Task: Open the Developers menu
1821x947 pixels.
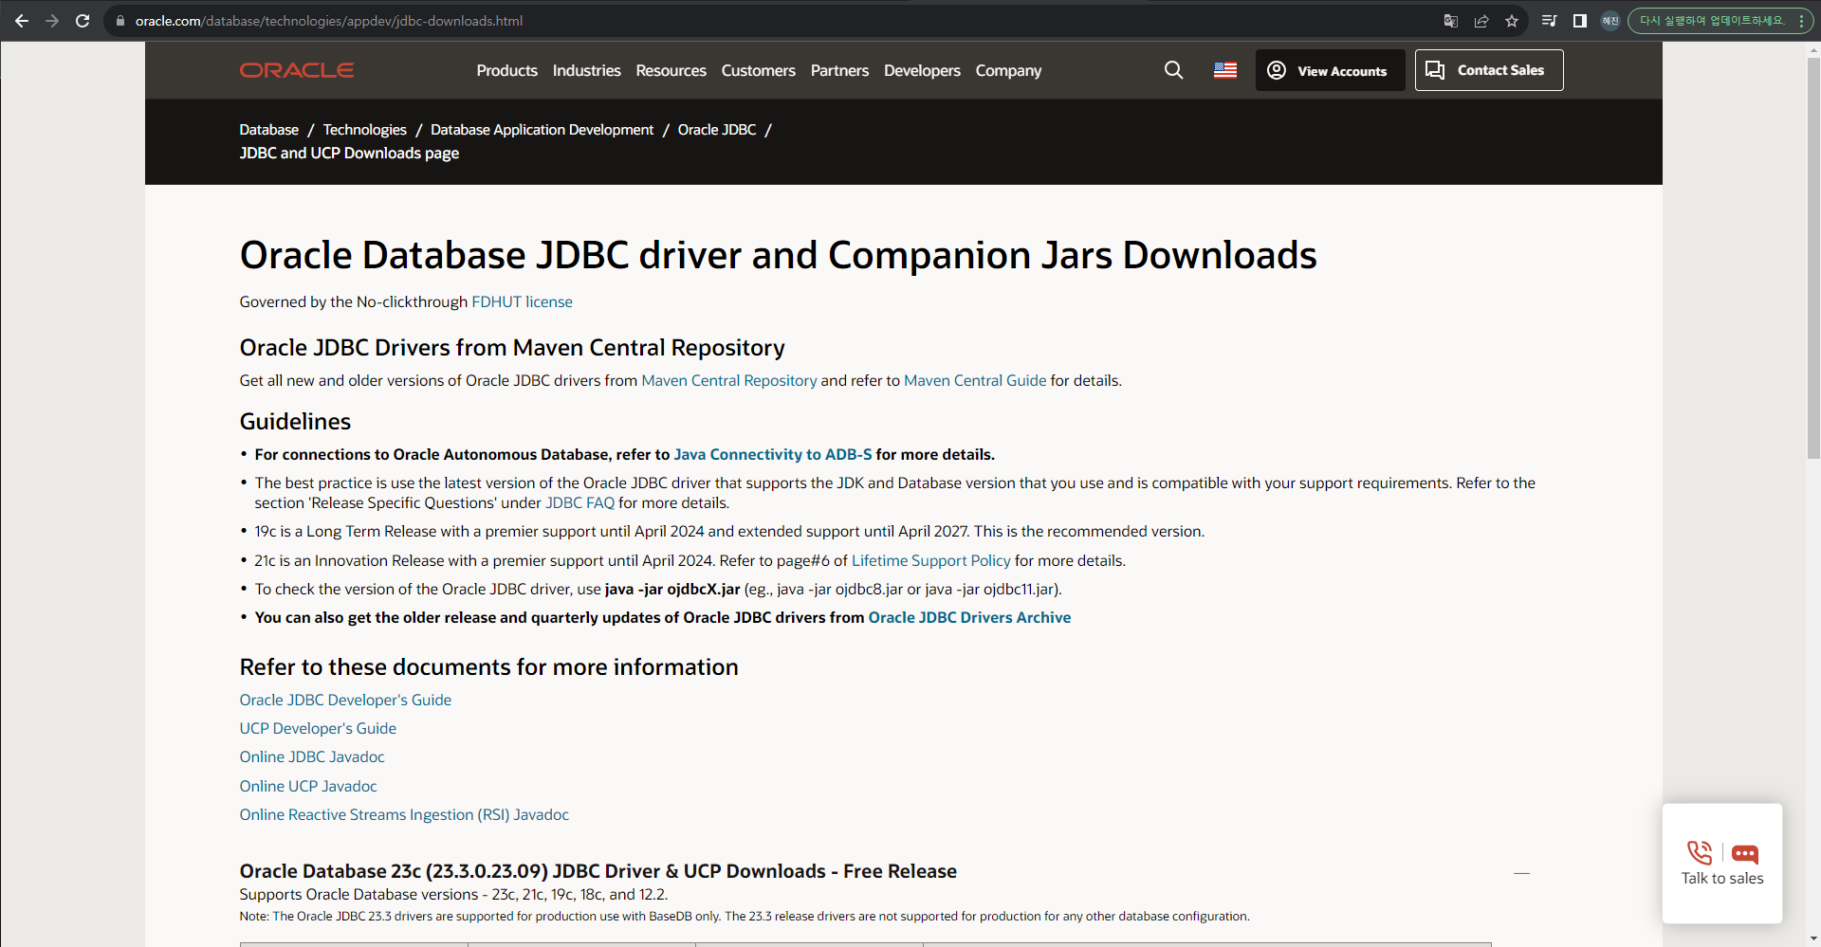Action: pyautogui.click(x=922, y=71)
